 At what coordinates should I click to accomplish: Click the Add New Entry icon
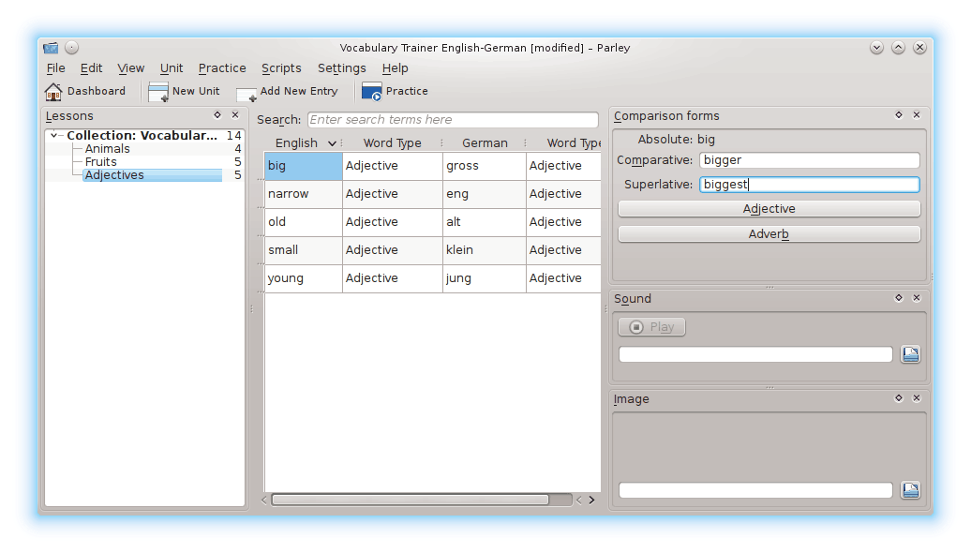pyautogui.click(x=247, y=93)
